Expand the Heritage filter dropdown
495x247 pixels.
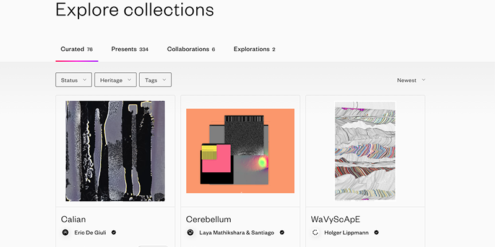[116, 80]
